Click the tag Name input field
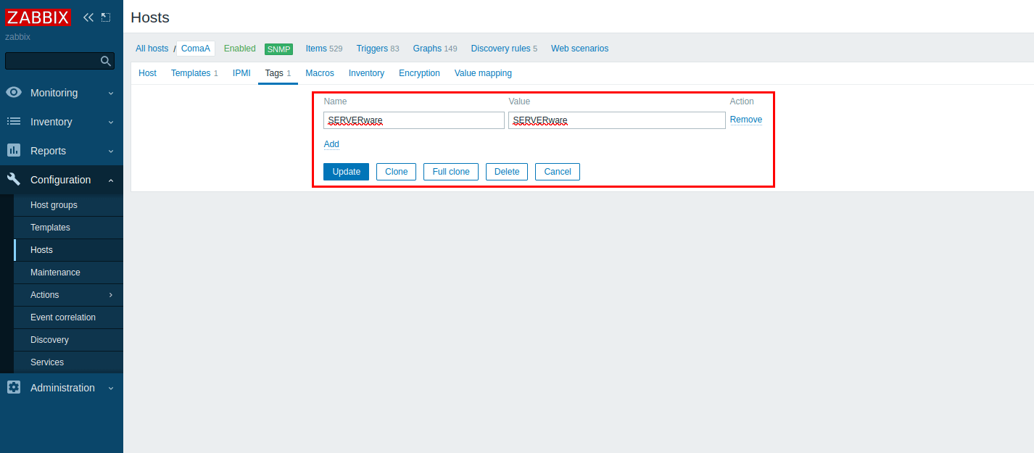 413,120
